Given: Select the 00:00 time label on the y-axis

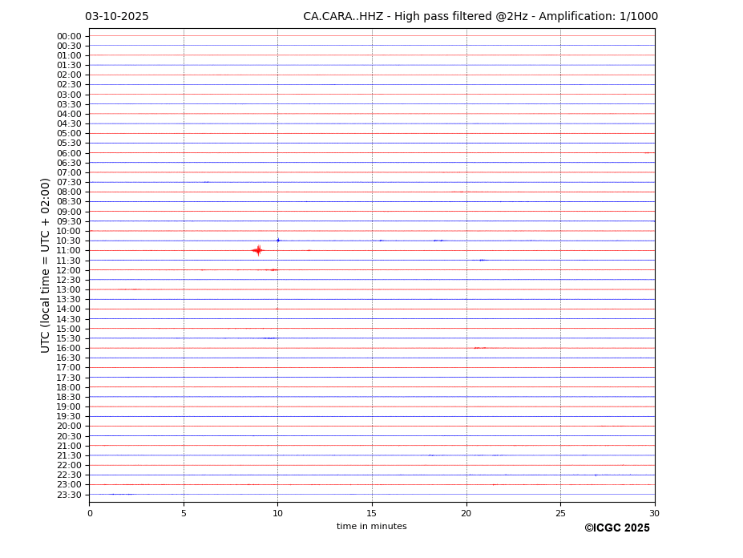Looking at the screenshot, I should point(69,36).
